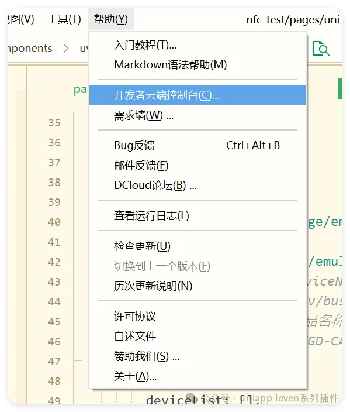
Task: Click breadcrumb chevron after components
Action: coord(66,49)
